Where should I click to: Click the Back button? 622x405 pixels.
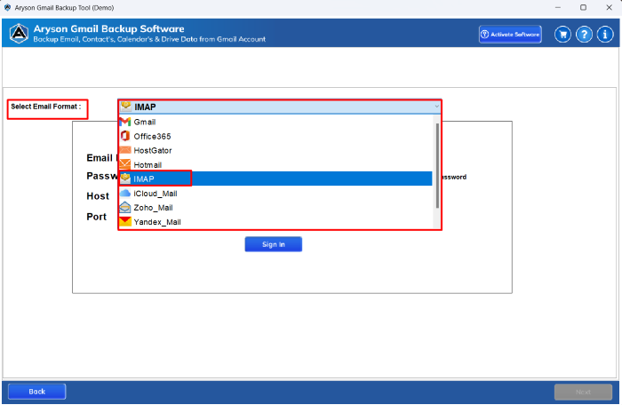[37, 392]
